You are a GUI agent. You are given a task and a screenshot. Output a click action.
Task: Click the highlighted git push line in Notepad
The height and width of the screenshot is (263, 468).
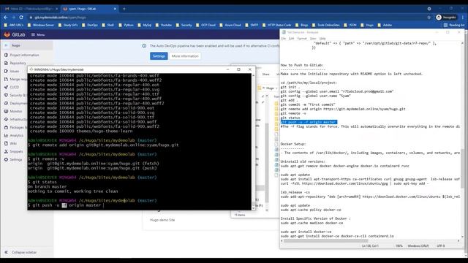click(x=309, y=122)
